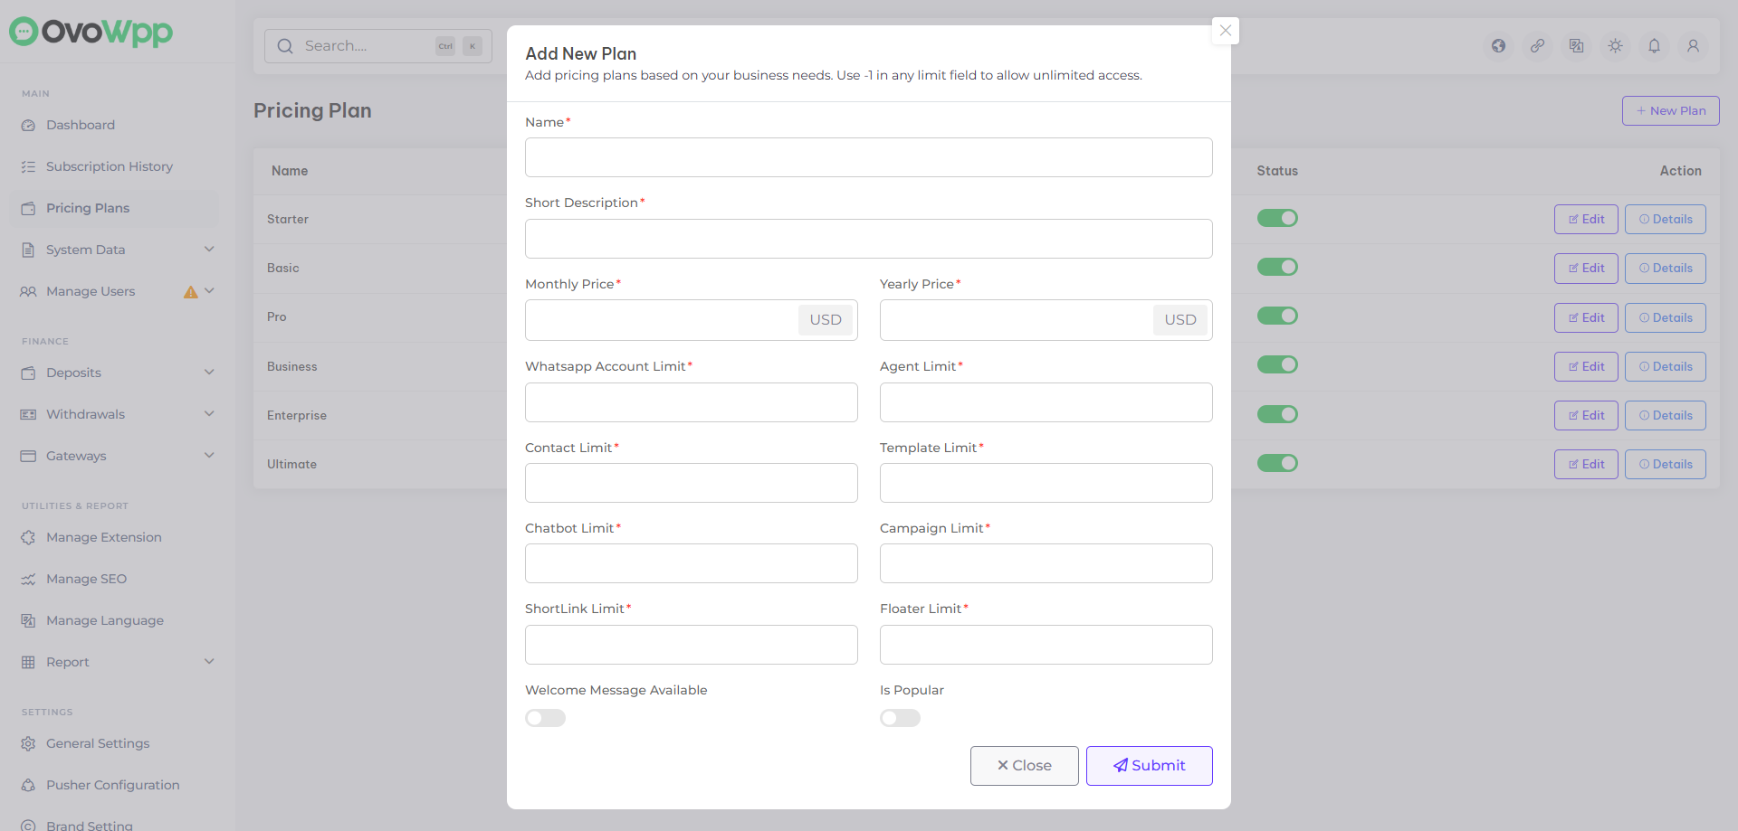This screenshot has height=831, width=1738.
Task: Click the search magnifier icon
Action: [x=285, y=46]
